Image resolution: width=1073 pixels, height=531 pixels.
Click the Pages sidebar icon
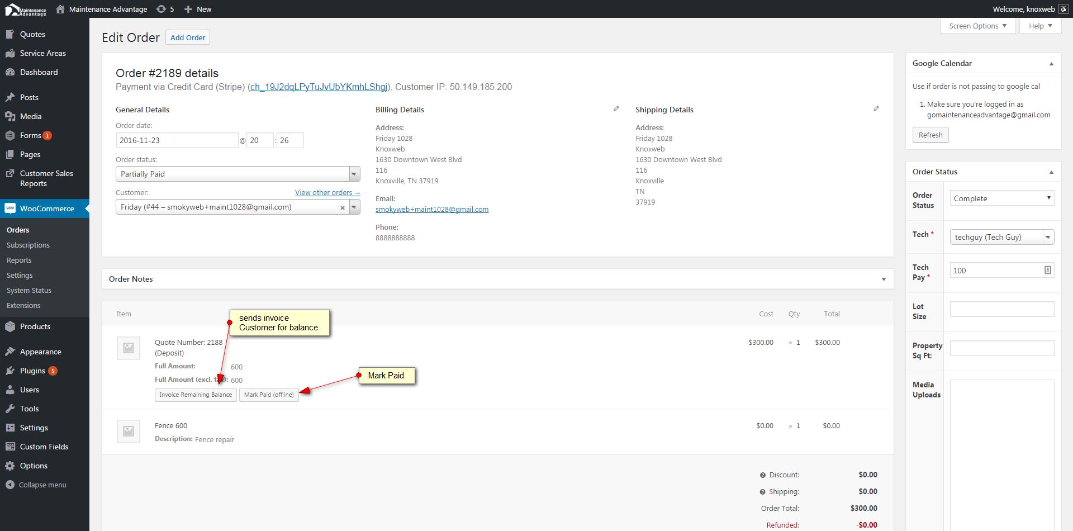click(x=10, y=154)
